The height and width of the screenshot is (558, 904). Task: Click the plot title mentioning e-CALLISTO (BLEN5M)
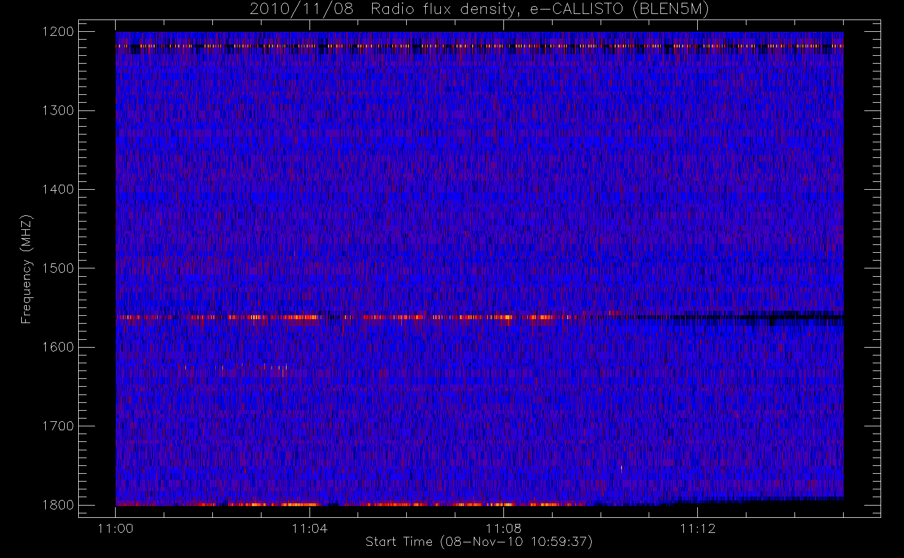(479, 9)
